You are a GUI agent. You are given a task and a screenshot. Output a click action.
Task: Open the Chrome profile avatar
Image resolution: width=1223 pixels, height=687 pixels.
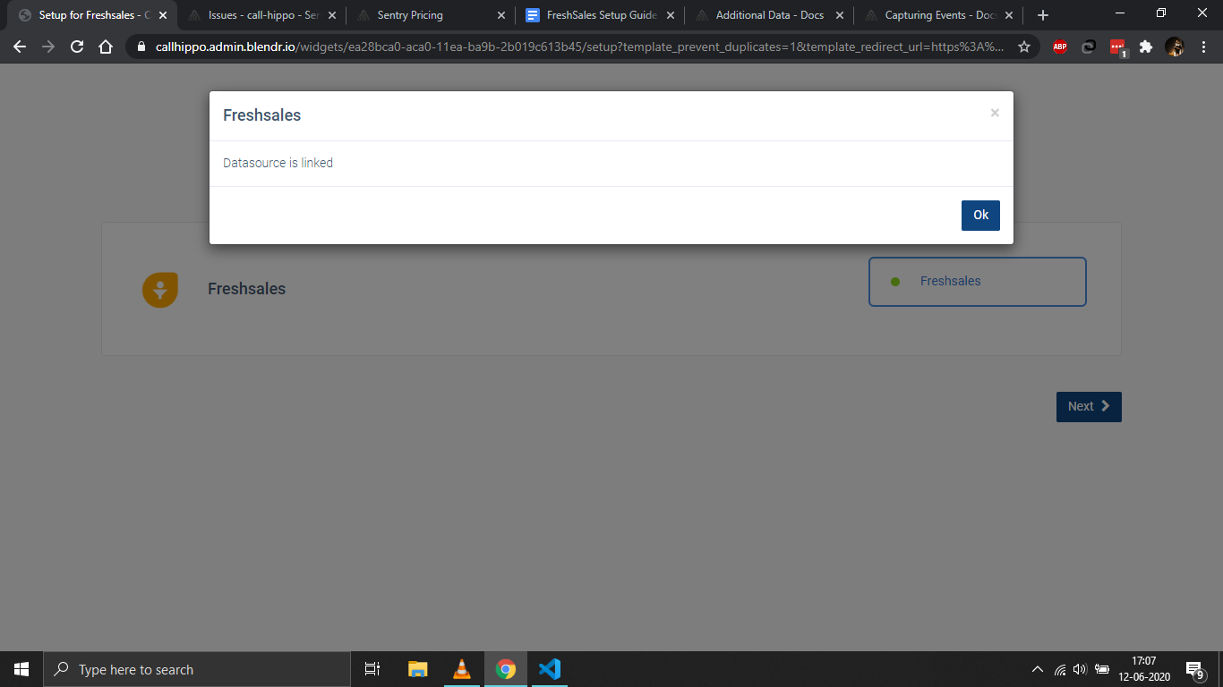click(1175, 47)
